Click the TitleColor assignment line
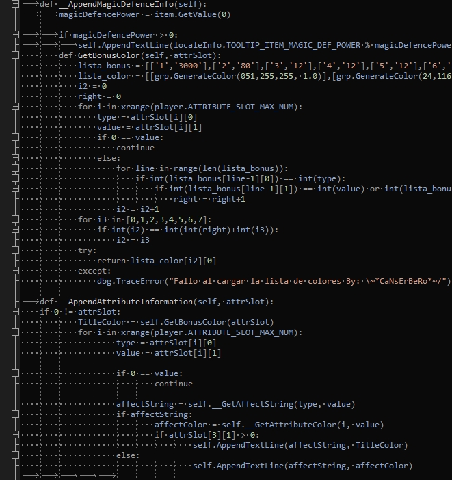Image resolution: width=452 pixels, height=480 pixels. pos(176,322)
